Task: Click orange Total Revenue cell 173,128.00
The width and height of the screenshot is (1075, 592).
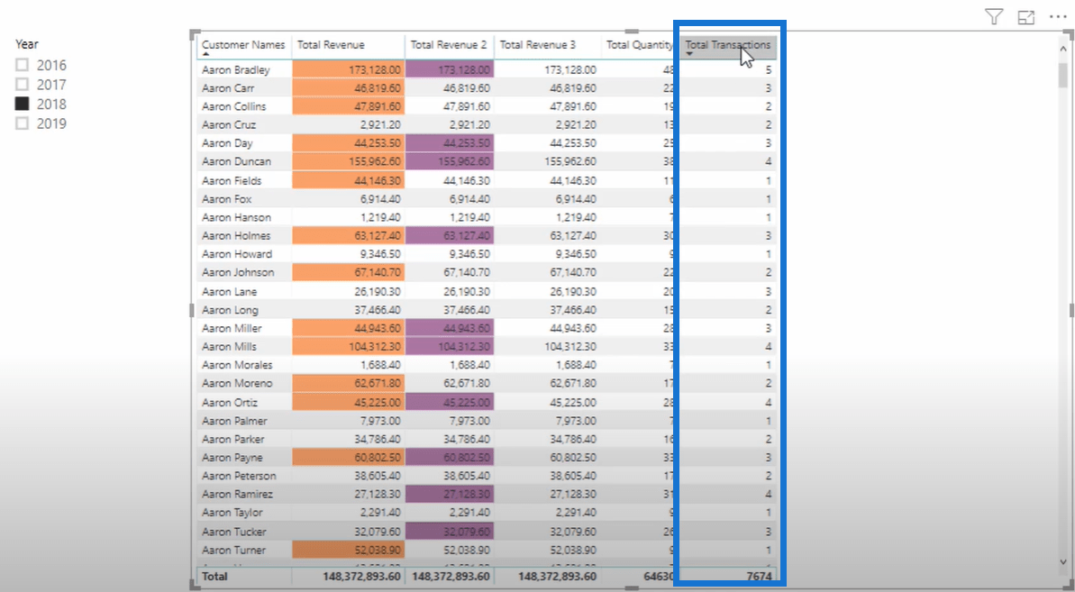Action: pos(349,69)
